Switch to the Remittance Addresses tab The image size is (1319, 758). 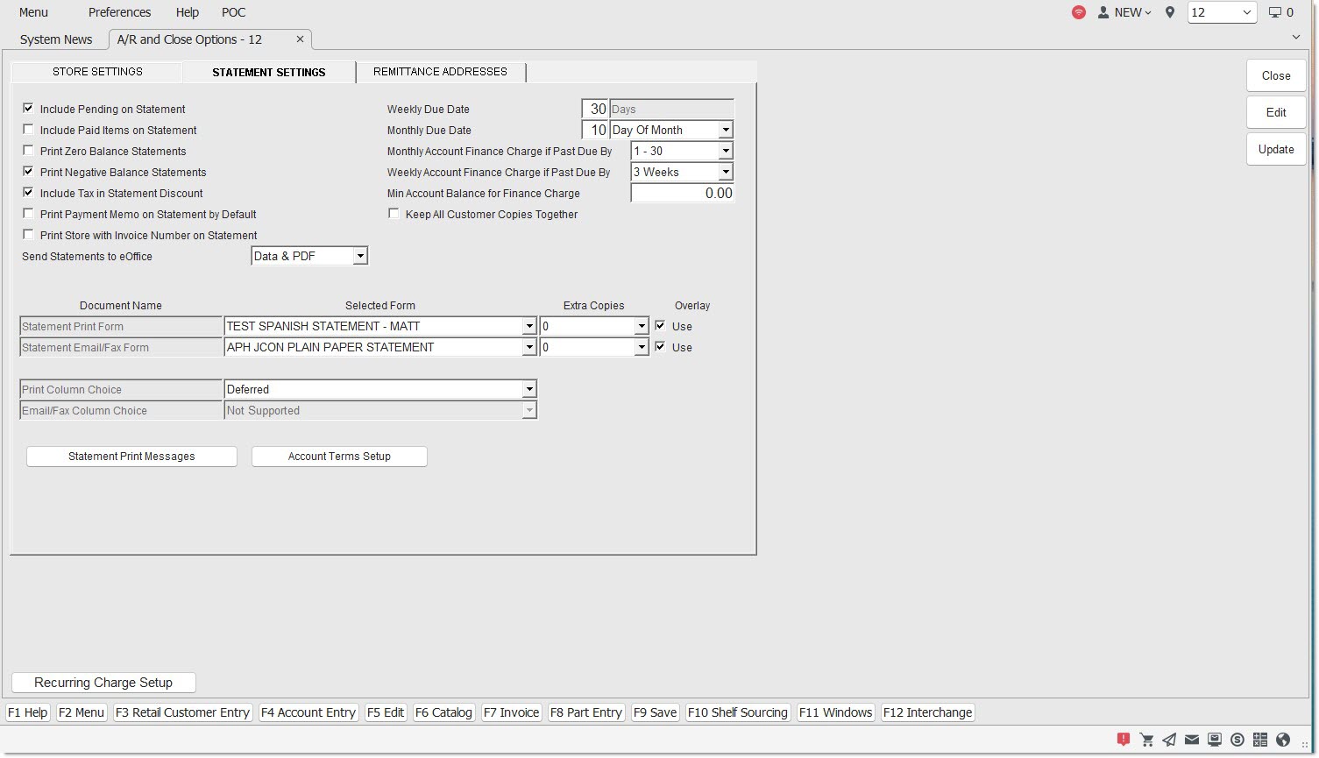(x=440, y=72)
